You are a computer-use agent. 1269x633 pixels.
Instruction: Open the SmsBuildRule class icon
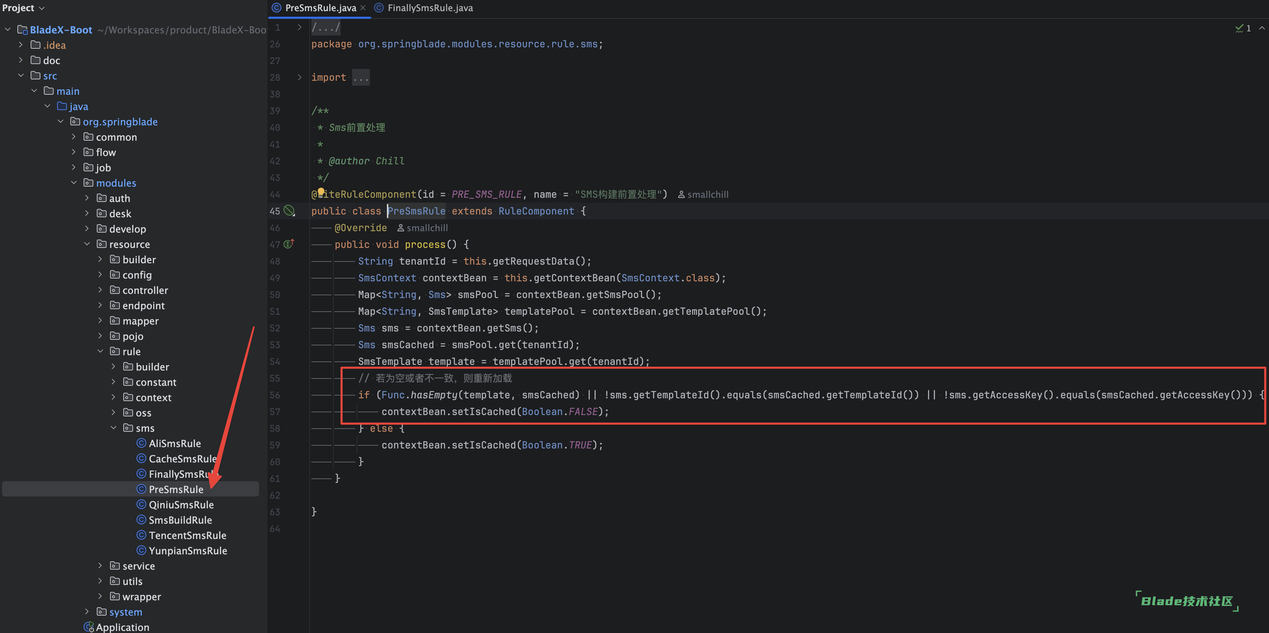click(141, 519)
